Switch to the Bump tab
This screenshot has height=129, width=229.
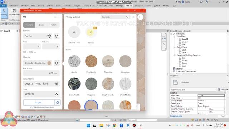[x=42, y=25]
